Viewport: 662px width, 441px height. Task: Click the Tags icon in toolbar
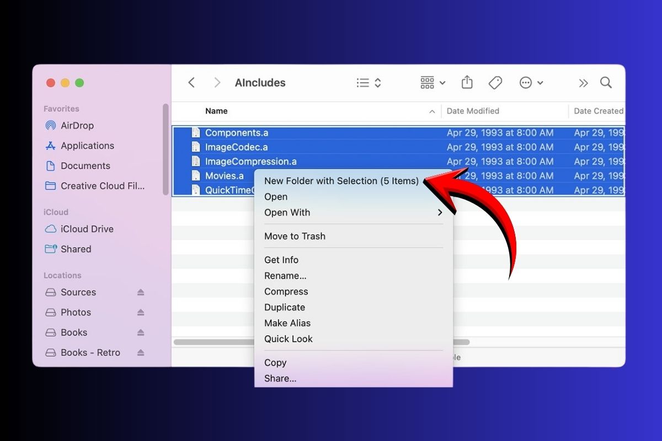coord(495,83)
